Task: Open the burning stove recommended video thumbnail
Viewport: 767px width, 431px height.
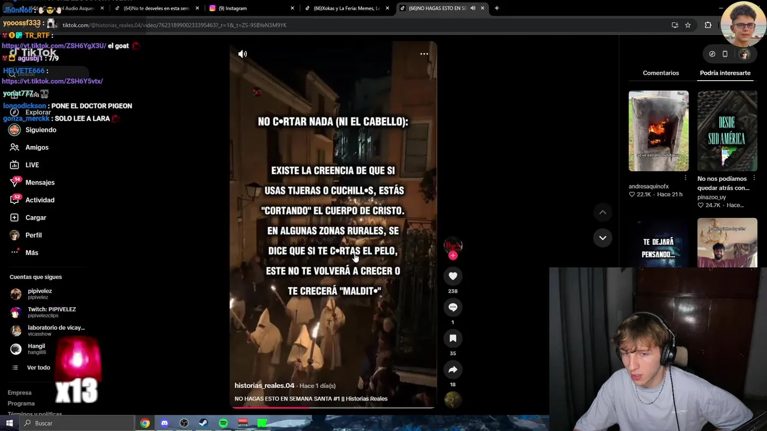Action: point(659,131)
